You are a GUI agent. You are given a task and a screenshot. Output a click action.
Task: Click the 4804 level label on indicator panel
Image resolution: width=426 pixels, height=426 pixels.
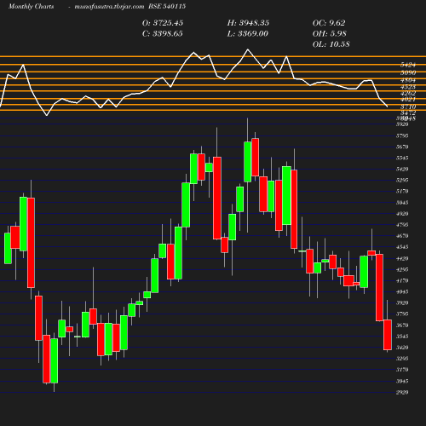pos(408,80)
